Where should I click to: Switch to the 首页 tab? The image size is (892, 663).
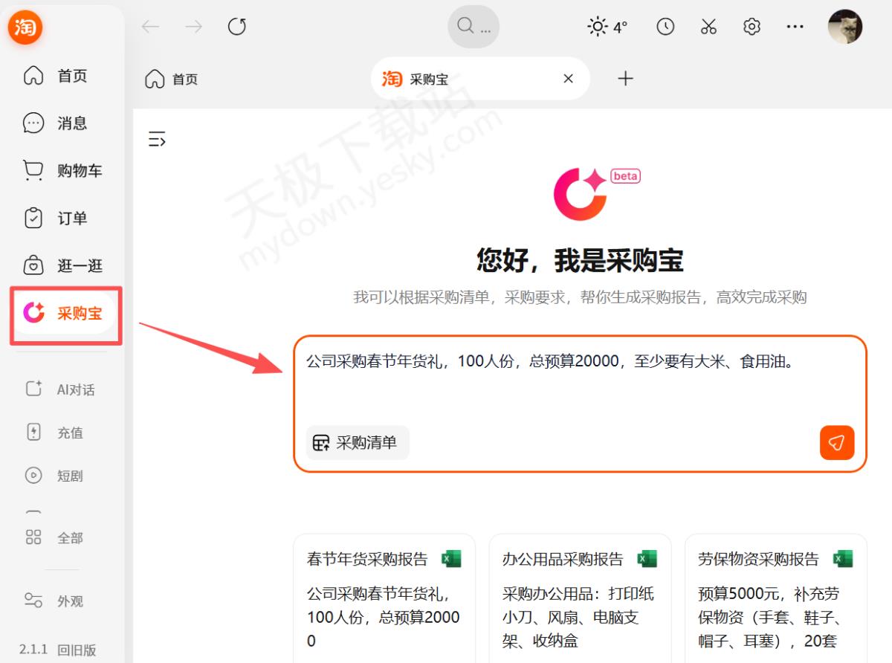[x=172, y=79]
